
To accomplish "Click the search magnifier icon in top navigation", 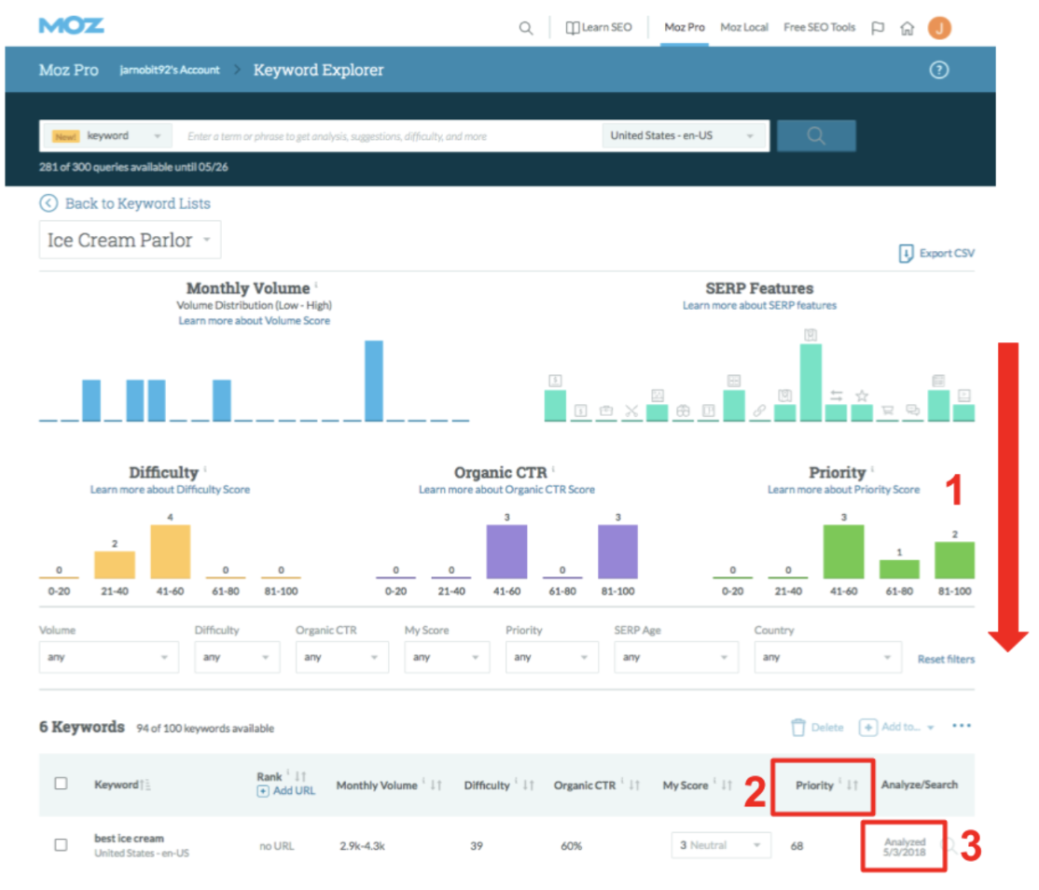I will coord(526,28).
